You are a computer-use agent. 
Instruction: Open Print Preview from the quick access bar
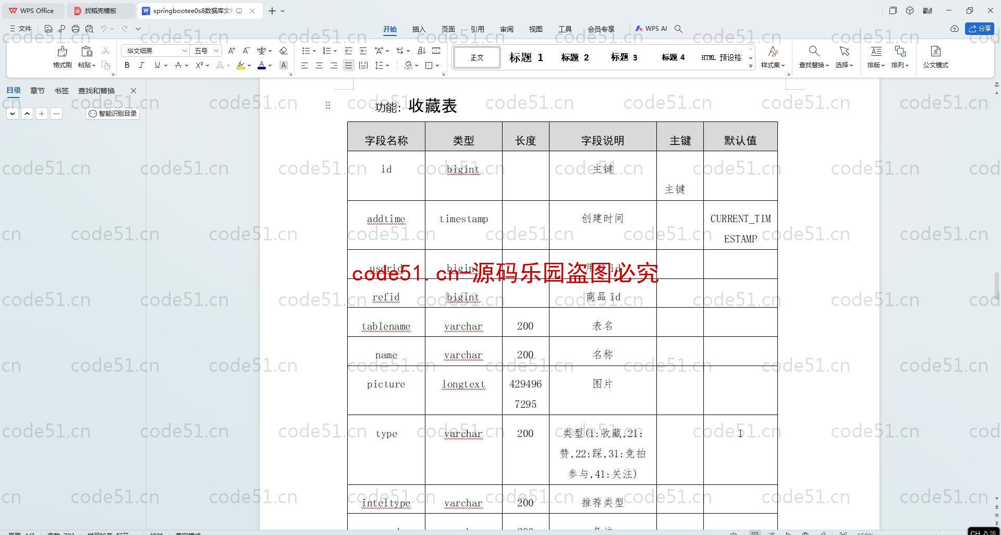(89, 29)
